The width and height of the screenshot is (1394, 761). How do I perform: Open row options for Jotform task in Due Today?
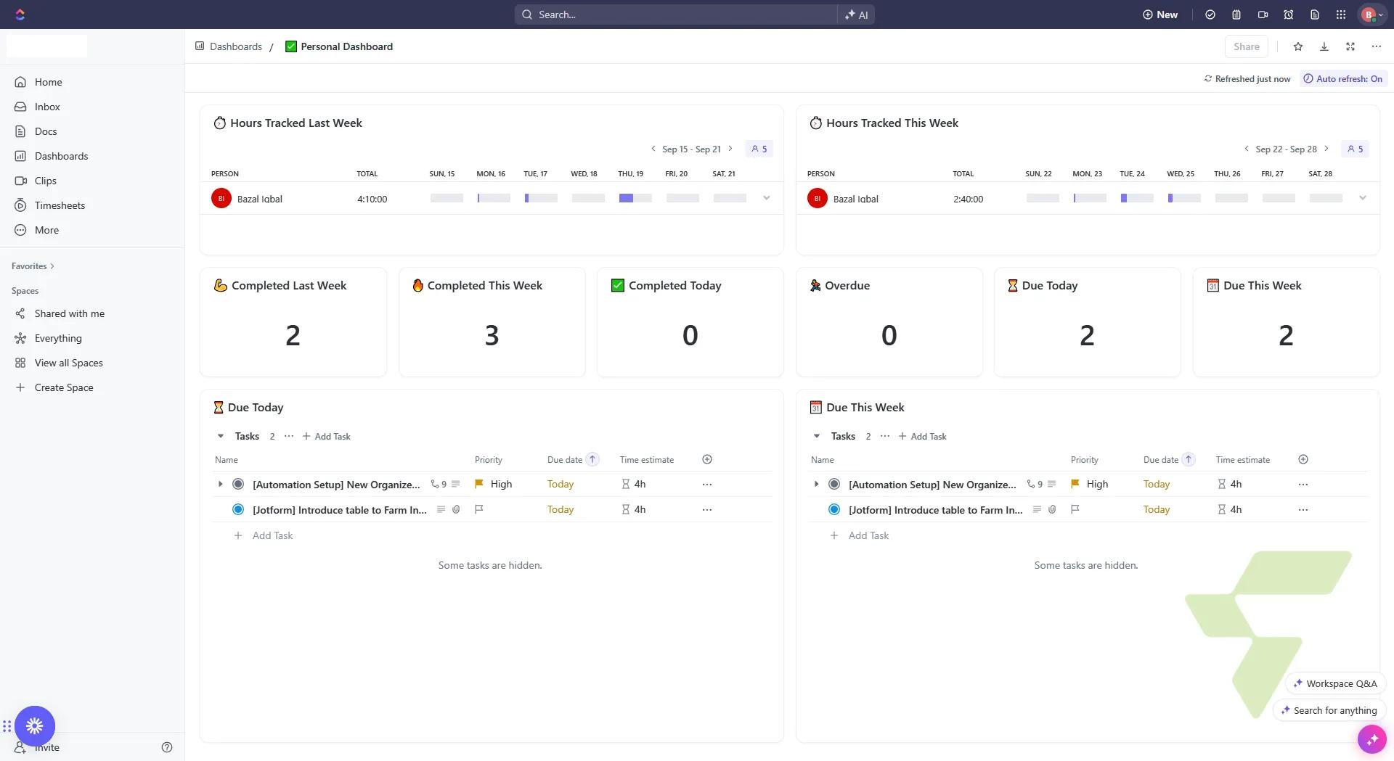tap(707, 509)
